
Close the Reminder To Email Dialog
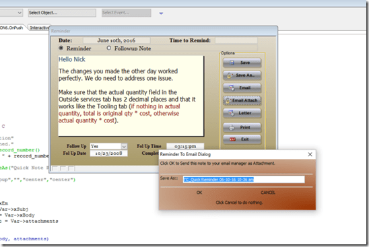(310, 154)
